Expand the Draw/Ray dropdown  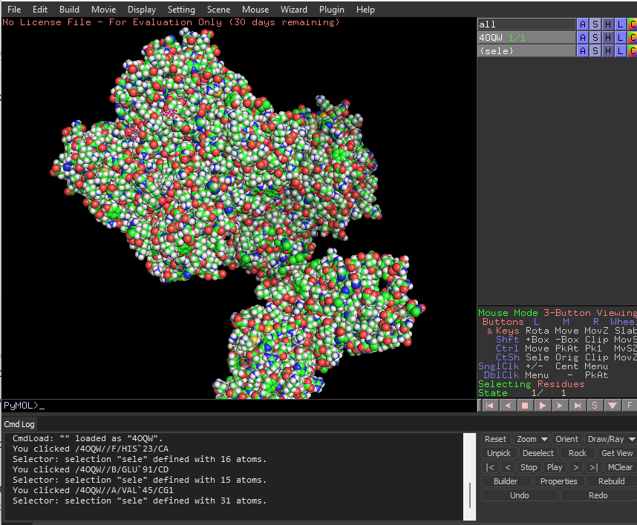(x=610, y=439)
